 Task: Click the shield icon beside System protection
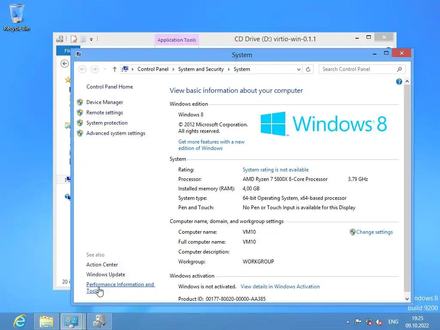(x=80, y=123)
